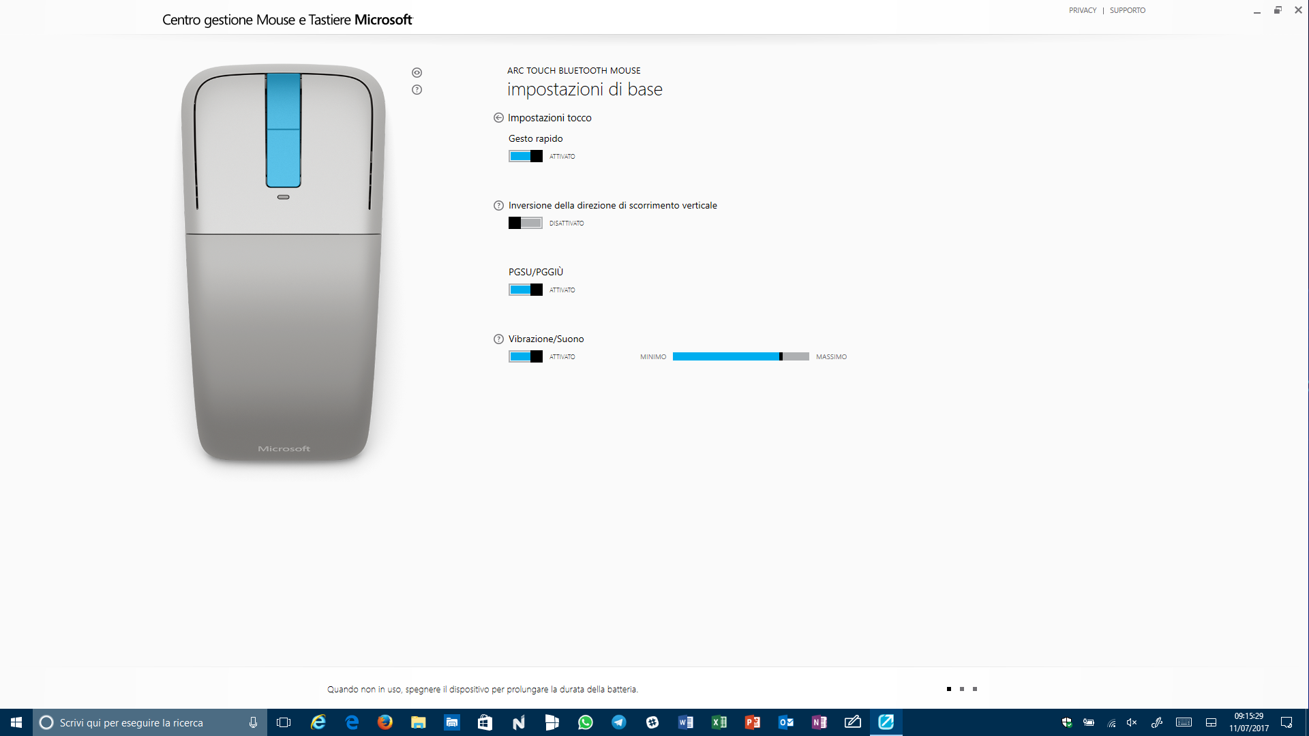This screenshot has width=1309, height=736.
Task: Select the blue touch strip on the mouse image
Action: (x=283, y=130)
